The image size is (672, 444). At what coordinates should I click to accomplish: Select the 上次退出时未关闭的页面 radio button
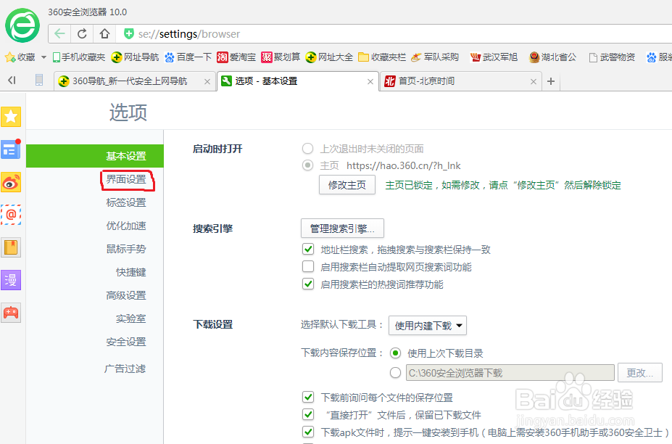[x=307, y=149]
